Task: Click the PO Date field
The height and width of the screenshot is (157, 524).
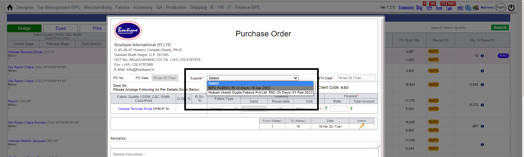Action: click(165, 78)
